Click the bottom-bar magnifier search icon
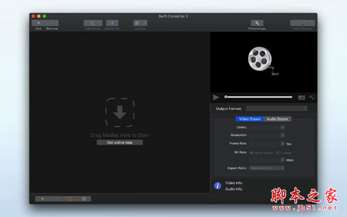Image resolution: width=347 pixels, height=217 pixels. [x=84, y=199]
